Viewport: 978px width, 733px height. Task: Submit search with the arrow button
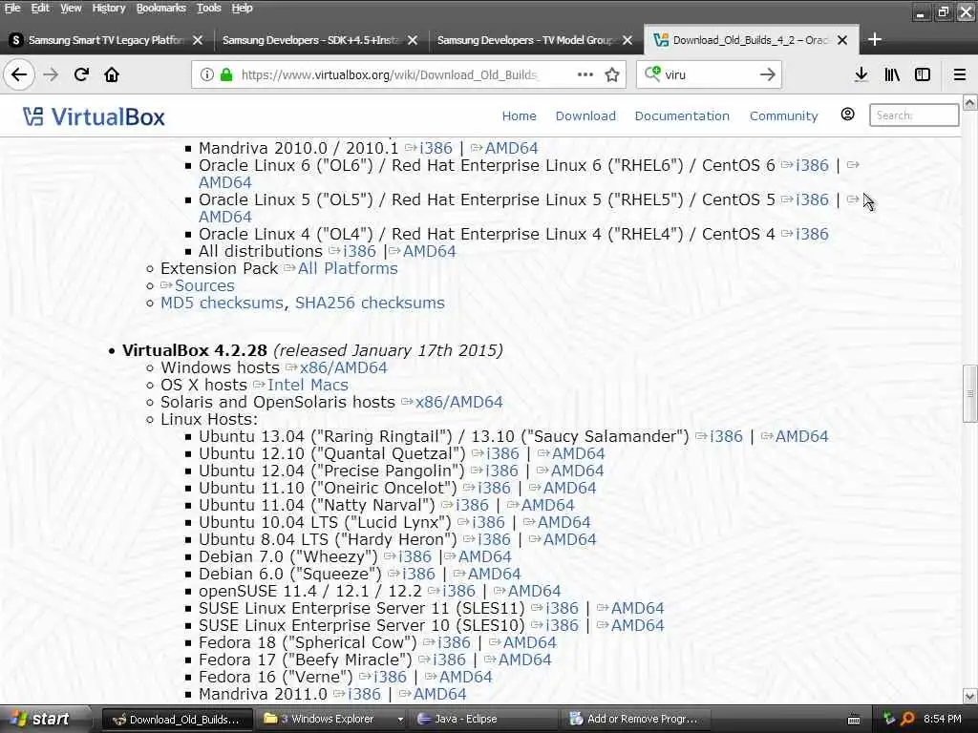[767, 74]
